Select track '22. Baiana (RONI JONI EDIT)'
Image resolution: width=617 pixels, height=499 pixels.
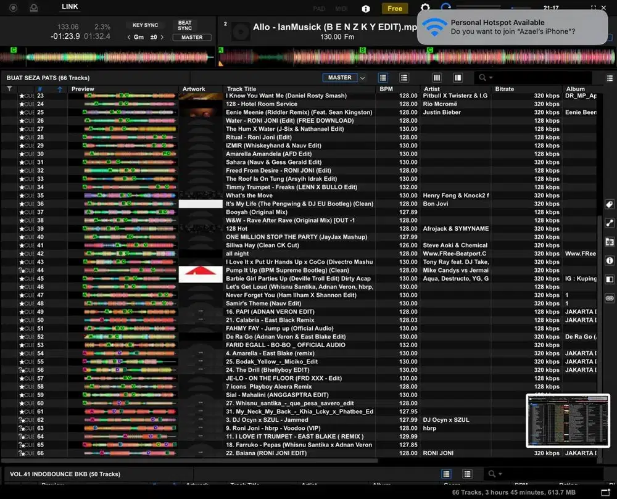(x=266, y=453)
